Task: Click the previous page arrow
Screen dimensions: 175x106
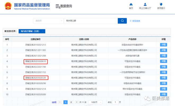Action: tap(60, 102)
